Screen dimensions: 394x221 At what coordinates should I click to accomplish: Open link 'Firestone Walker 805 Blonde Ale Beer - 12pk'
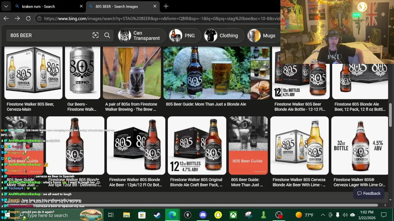tap(135, 182)
